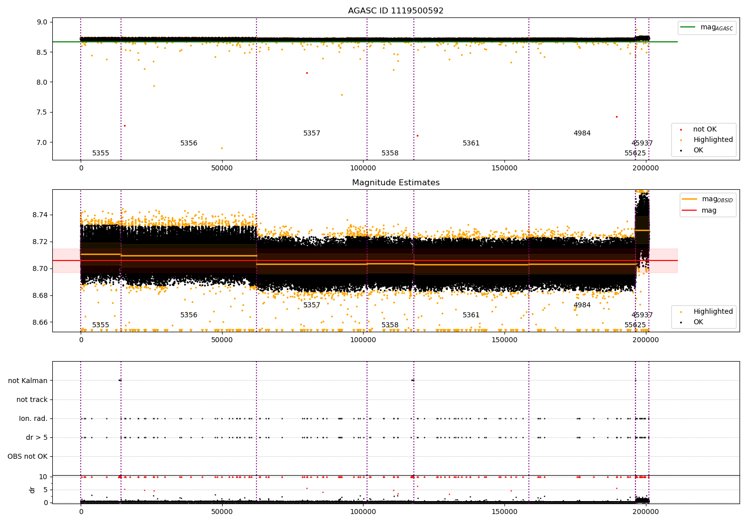Select the green mag AGASC legend line sample
The image size is (747, 523).
(x=688, y=27)
